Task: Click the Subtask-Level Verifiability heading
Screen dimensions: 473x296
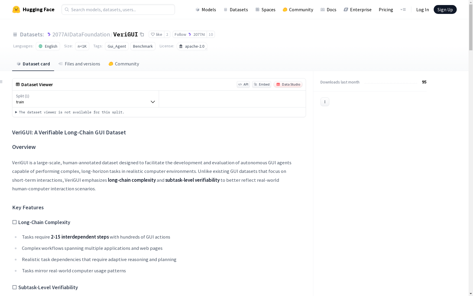Action: coord(45,287)
